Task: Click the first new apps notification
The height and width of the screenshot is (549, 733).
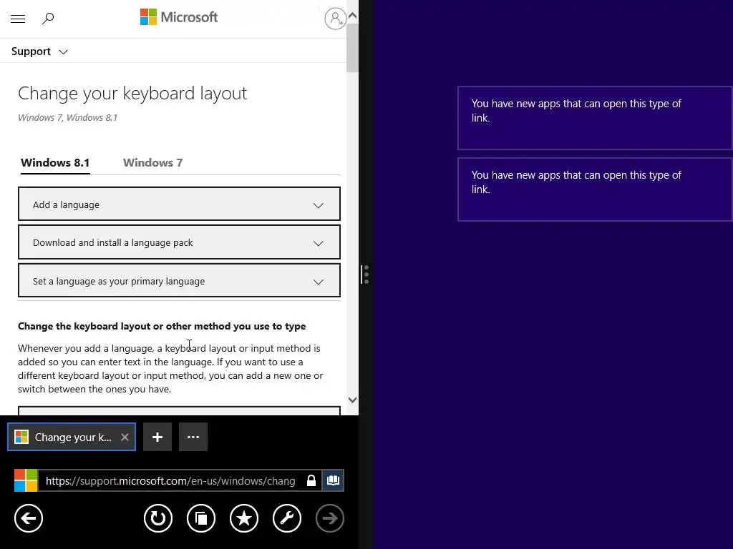Action: (x=595, y=118)
